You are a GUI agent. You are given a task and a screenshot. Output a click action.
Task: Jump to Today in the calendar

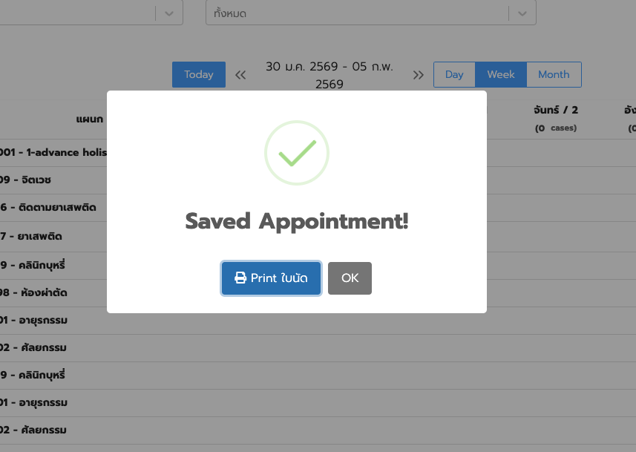pyautogui.click(x=198, y=75)
